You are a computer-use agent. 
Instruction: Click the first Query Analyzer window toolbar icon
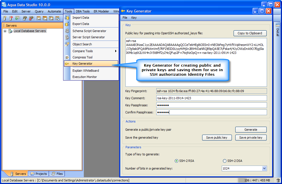pos(39,18)
